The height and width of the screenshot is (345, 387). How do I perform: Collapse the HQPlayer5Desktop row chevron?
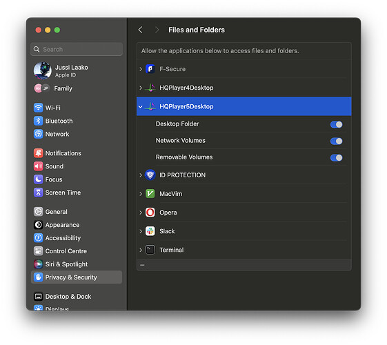click(141, 107)
